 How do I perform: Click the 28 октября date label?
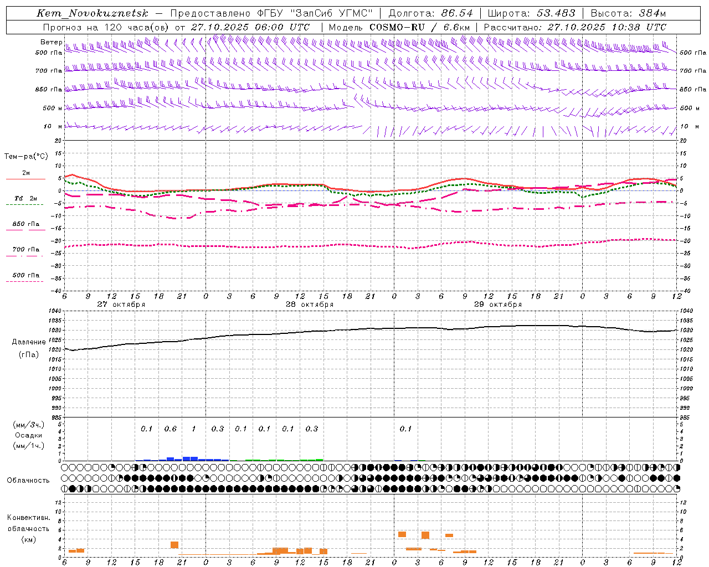[310, 305]
